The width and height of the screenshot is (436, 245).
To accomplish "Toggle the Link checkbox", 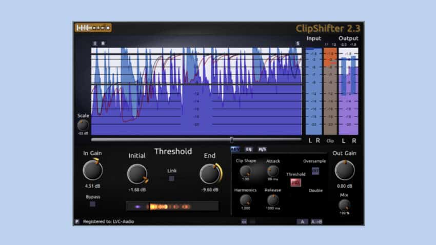I will (x=171, y=178).
